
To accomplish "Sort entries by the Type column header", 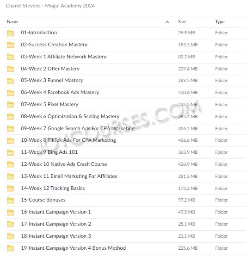I will click(x=220, y=22).
